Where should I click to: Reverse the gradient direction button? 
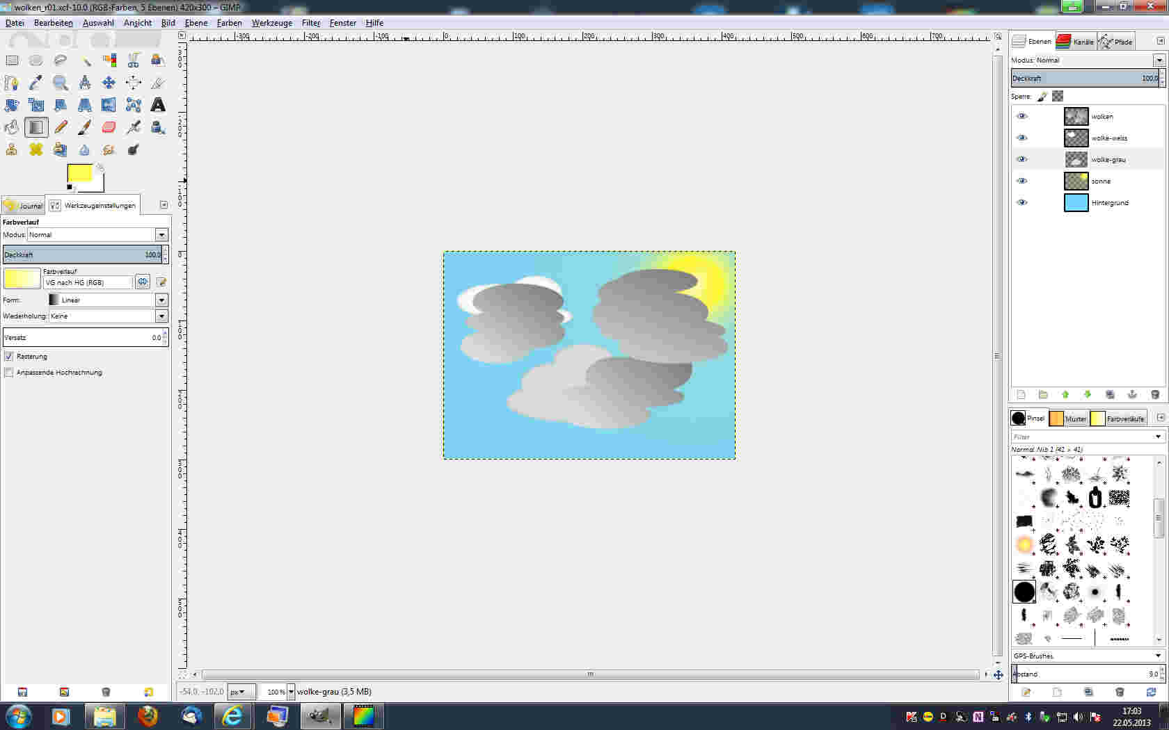(143, 282)
